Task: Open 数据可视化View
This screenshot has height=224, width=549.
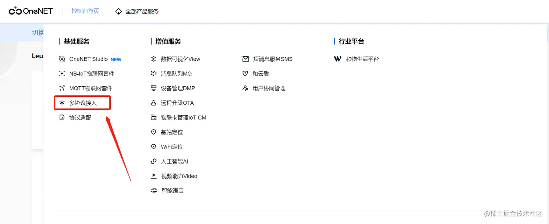Action: pos(180,59)
